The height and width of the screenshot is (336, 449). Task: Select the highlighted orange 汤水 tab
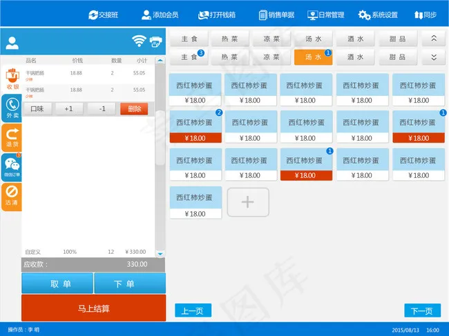click(x=314, y=57)
